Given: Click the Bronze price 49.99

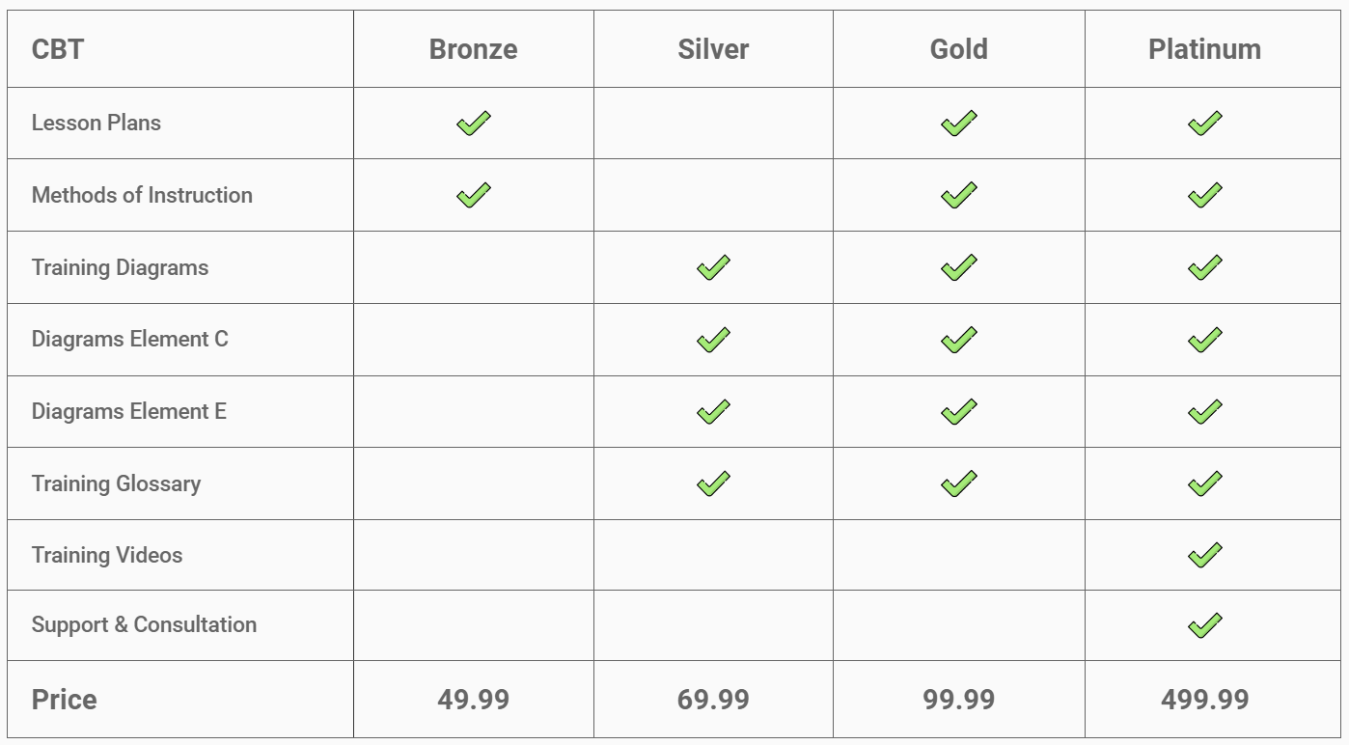Looking at the screenshot, I should click(474, 700).
